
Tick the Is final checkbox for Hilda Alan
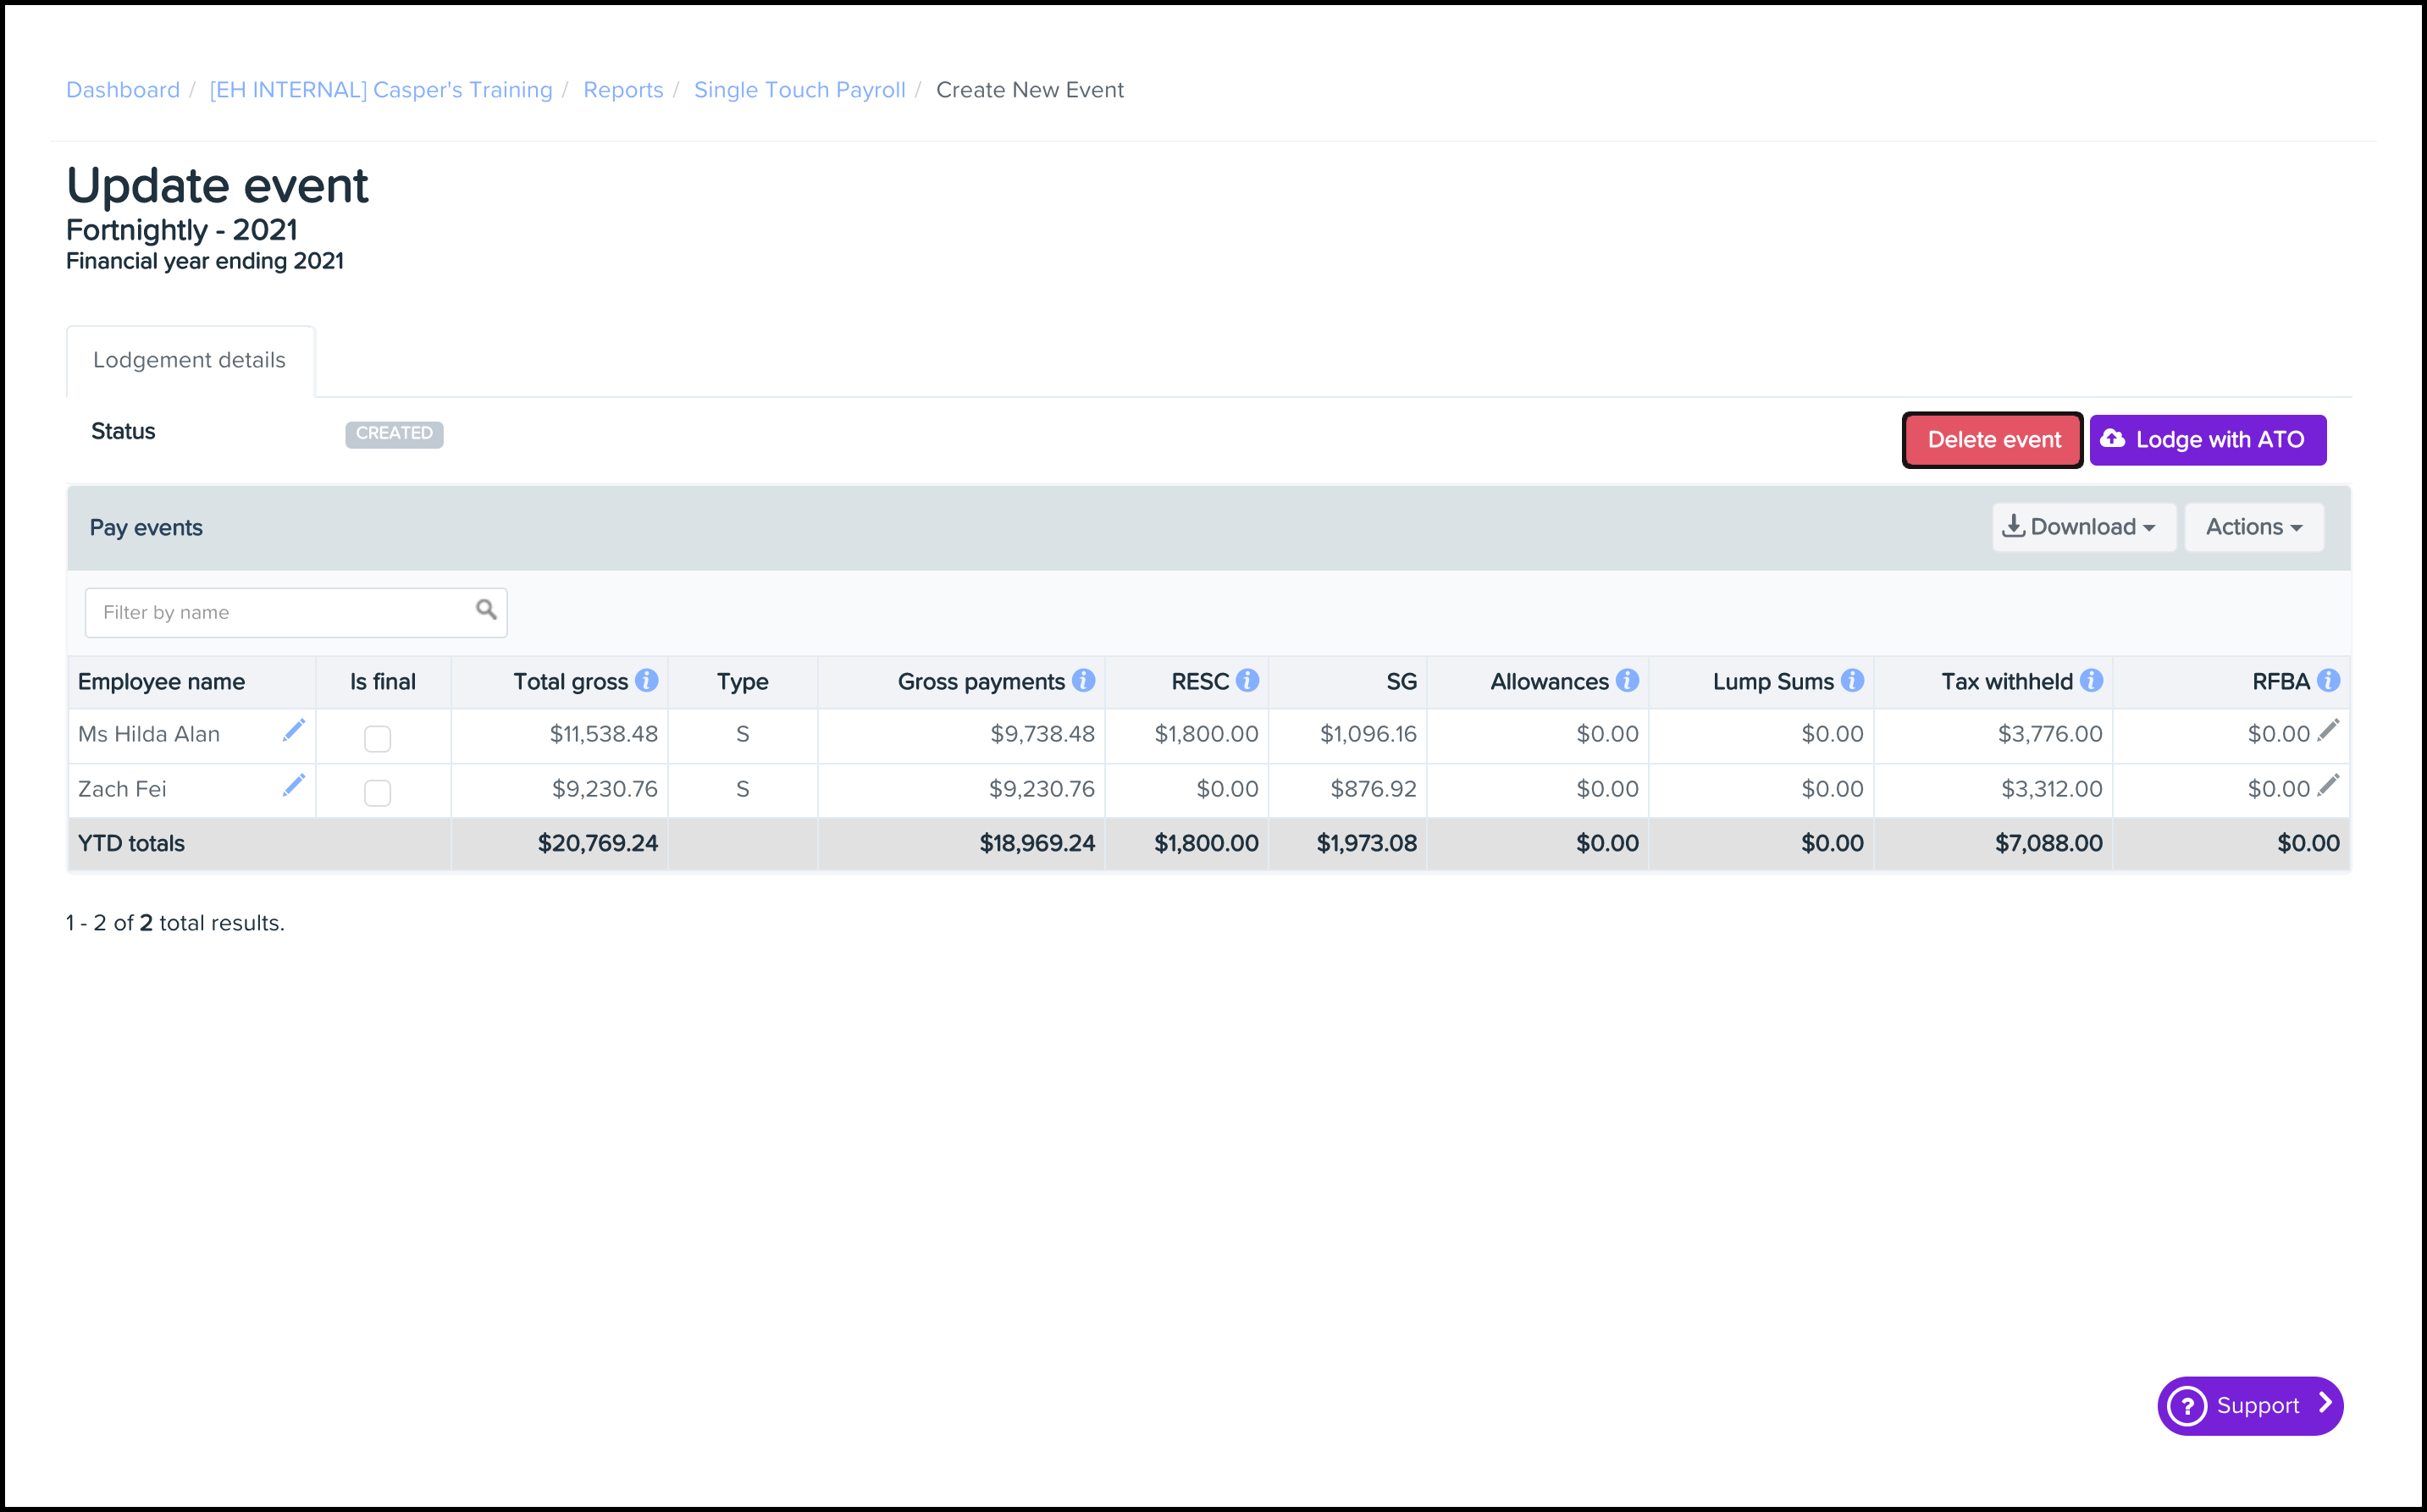[x=377, y=739]
